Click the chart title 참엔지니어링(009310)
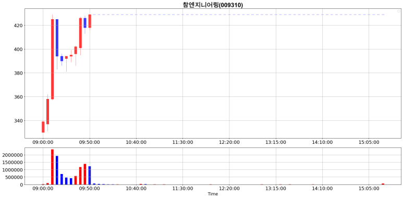Viewport: 403px width, 198px height. pos(213,5)
